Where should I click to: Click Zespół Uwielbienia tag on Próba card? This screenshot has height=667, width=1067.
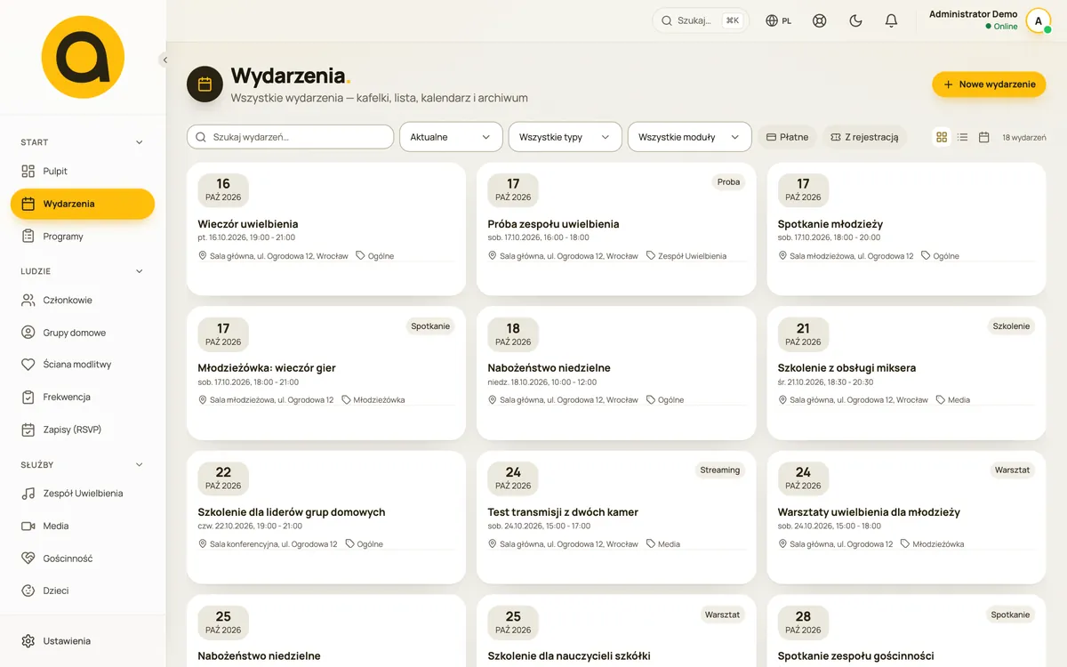pyautogui.click(x=686, y=256)
